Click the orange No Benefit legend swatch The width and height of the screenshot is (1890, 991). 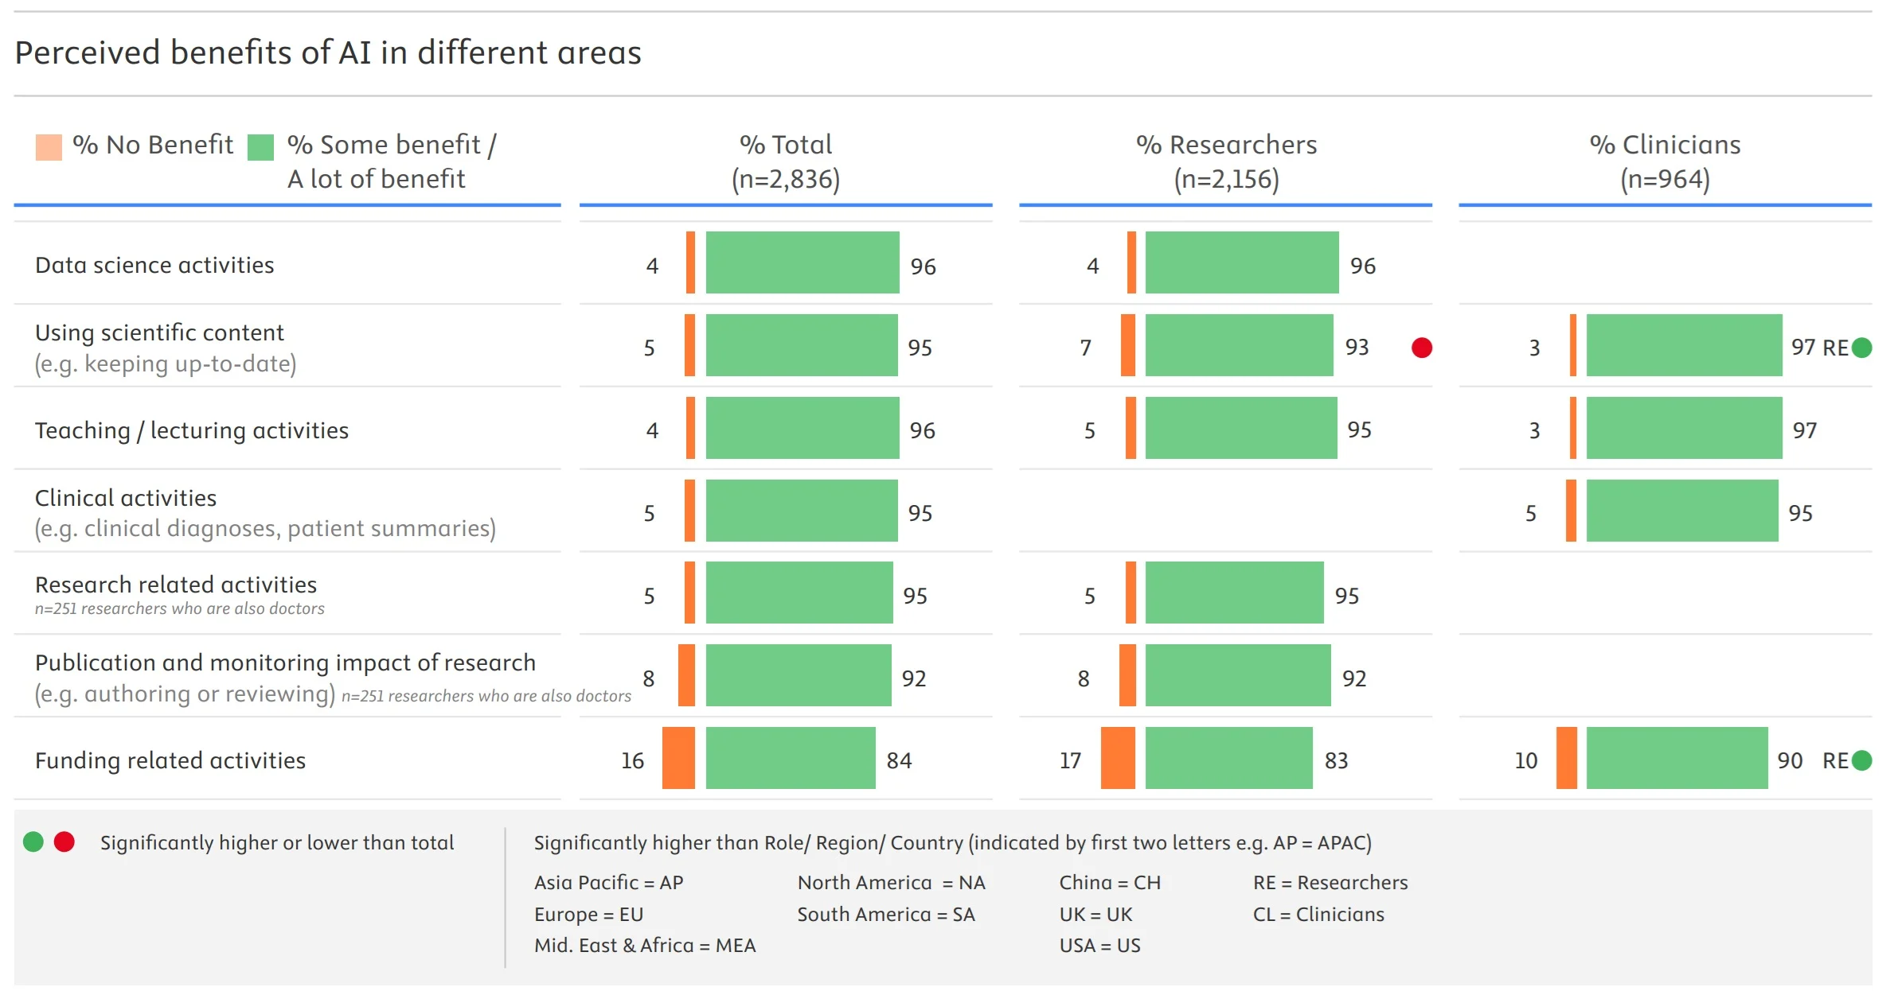pyautogui.click(x=49, y=147)
